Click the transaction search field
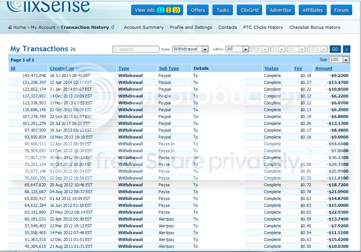This screenshot has width=361, height=252. [136, 49]
